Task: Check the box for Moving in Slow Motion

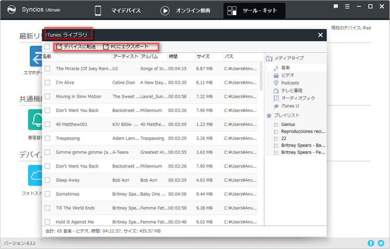Action: pyautogui.click(x=47, y=96)
